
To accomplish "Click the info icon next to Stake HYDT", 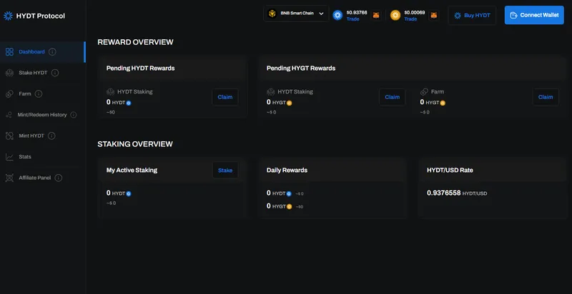I will click(x=55, y=73).
